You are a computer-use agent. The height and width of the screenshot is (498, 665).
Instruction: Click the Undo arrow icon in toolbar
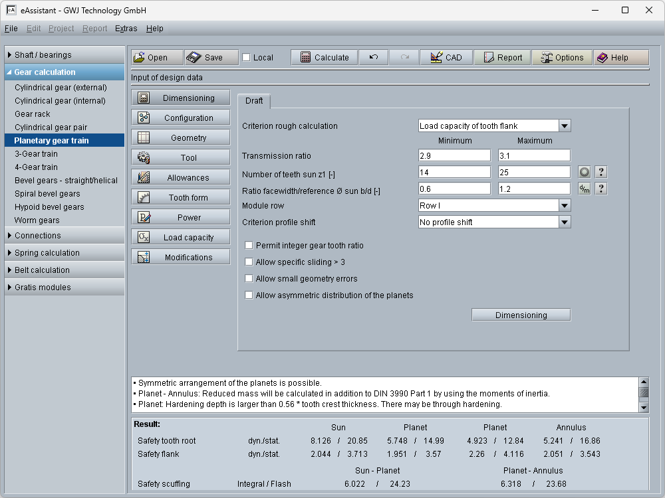pos(373,58)
